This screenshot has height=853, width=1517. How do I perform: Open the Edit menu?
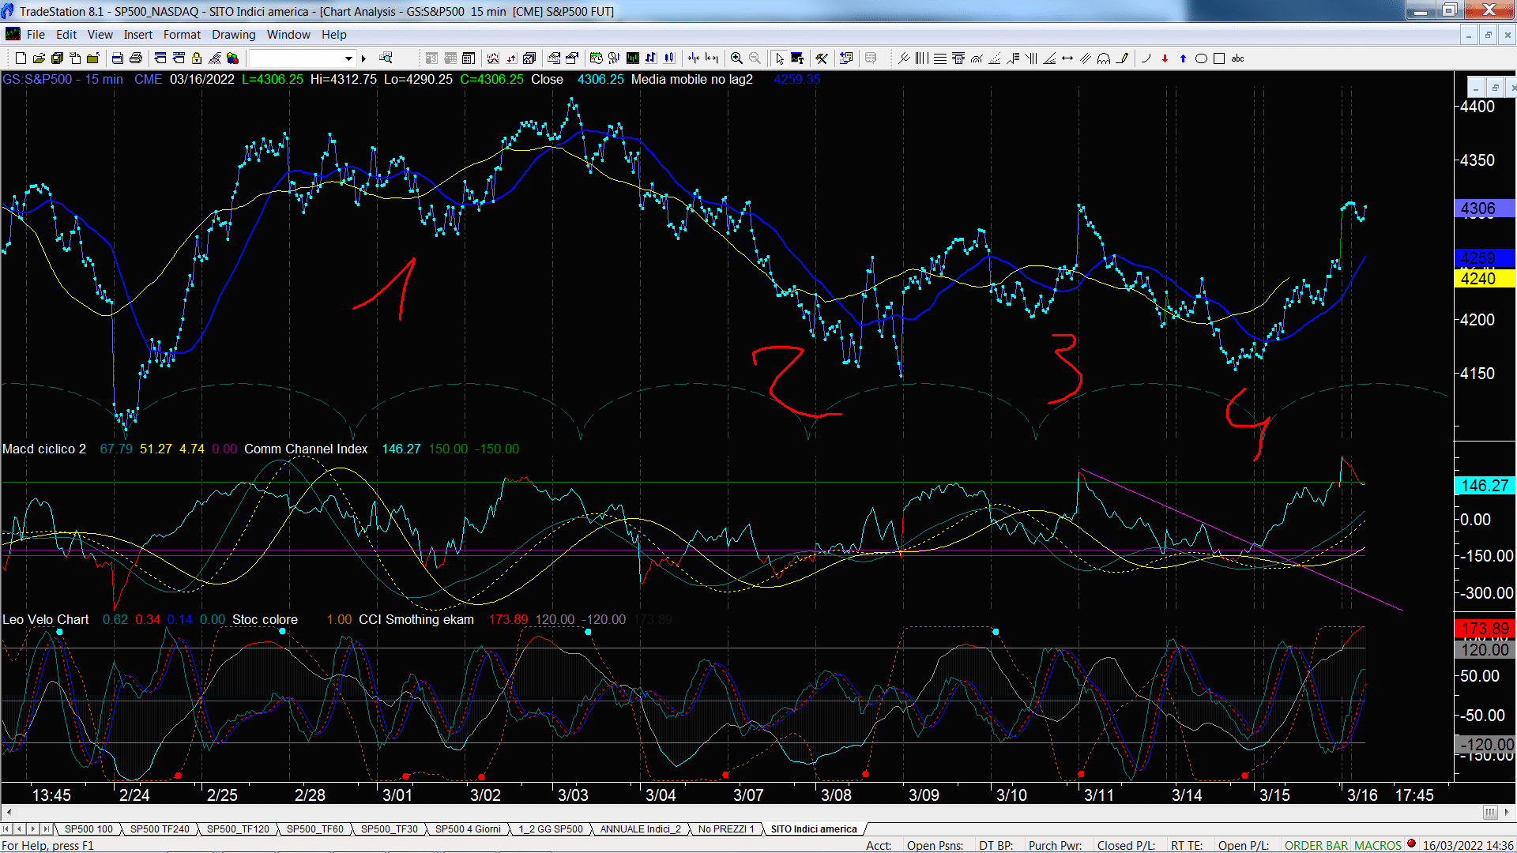(x=66, y=35)
